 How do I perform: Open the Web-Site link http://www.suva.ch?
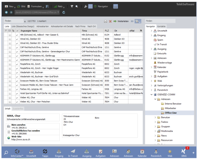pos(21,139)
